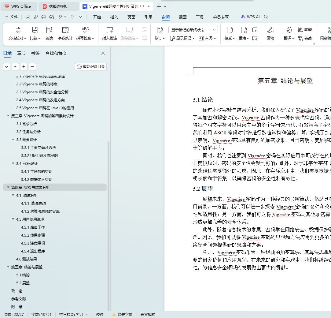This screenshot has height=318, width=331.
Task: Go to next change icon
Action: pos(255,38)
